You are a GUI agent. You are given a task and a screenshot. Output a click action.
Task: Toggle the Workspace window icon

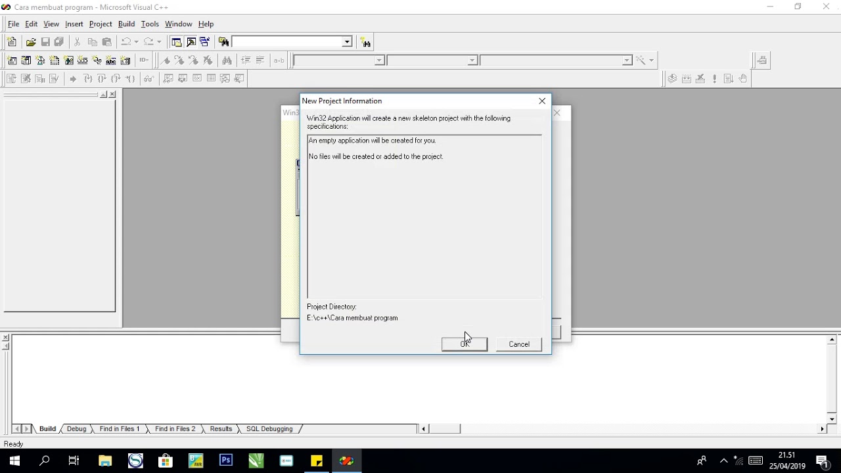(x=176, y=42)
